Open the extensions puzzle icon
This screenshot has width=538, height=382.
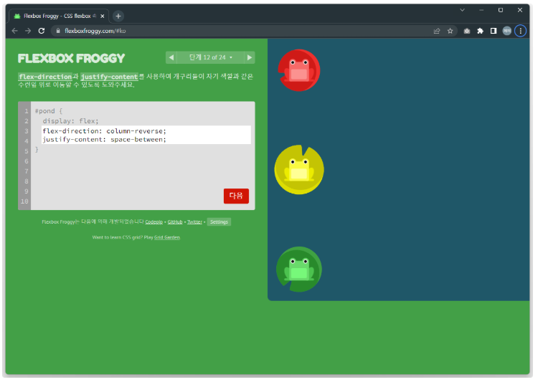point(481,31)
